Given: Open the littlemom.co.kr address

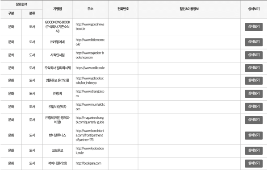Looking at the screenshot, I should point(90,42).
